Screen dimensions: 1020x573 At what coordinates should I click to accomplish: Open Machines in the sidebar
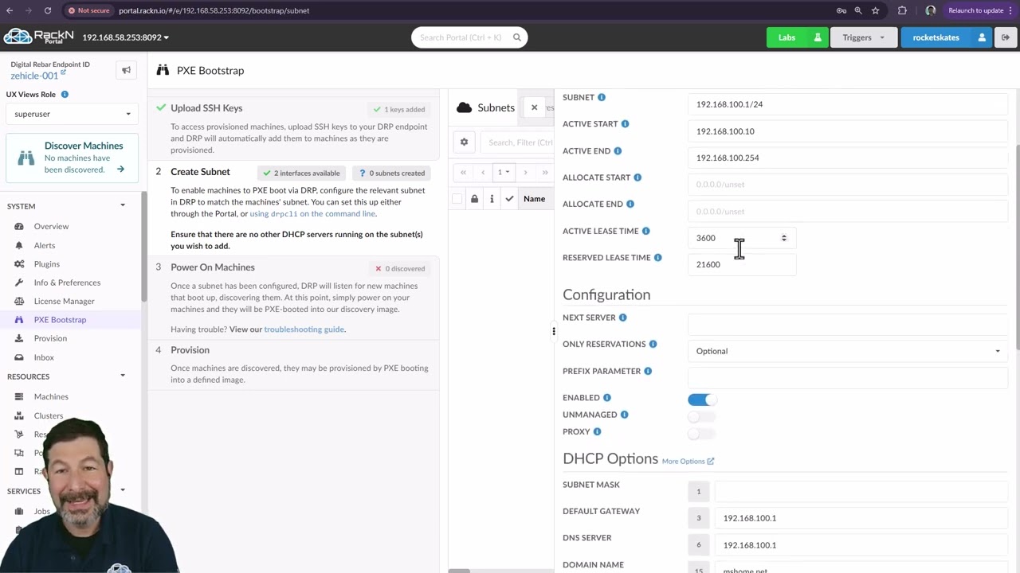coord(51,396)
